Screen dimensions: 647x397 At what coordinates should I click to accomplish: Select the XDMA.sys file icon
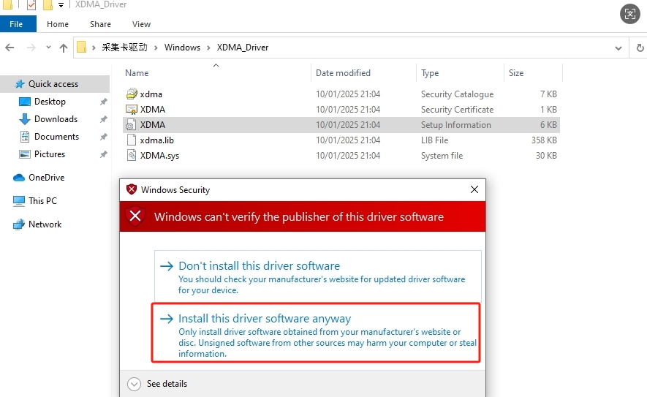point(131,155)
